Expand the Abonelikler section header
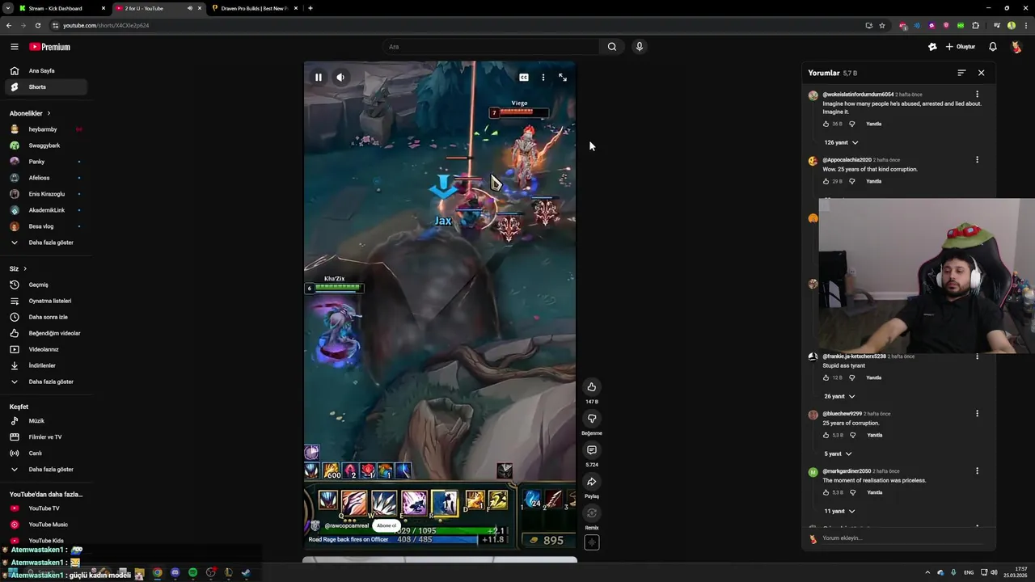The image size is (1035, 582). point(30,113)
